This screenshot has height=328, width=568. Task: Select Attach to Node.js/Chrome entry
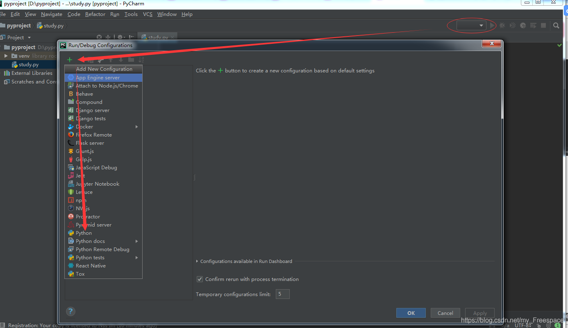pos(103,85)
